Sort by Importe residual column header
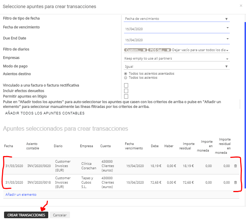246x223 pixels. click(187, 146)
